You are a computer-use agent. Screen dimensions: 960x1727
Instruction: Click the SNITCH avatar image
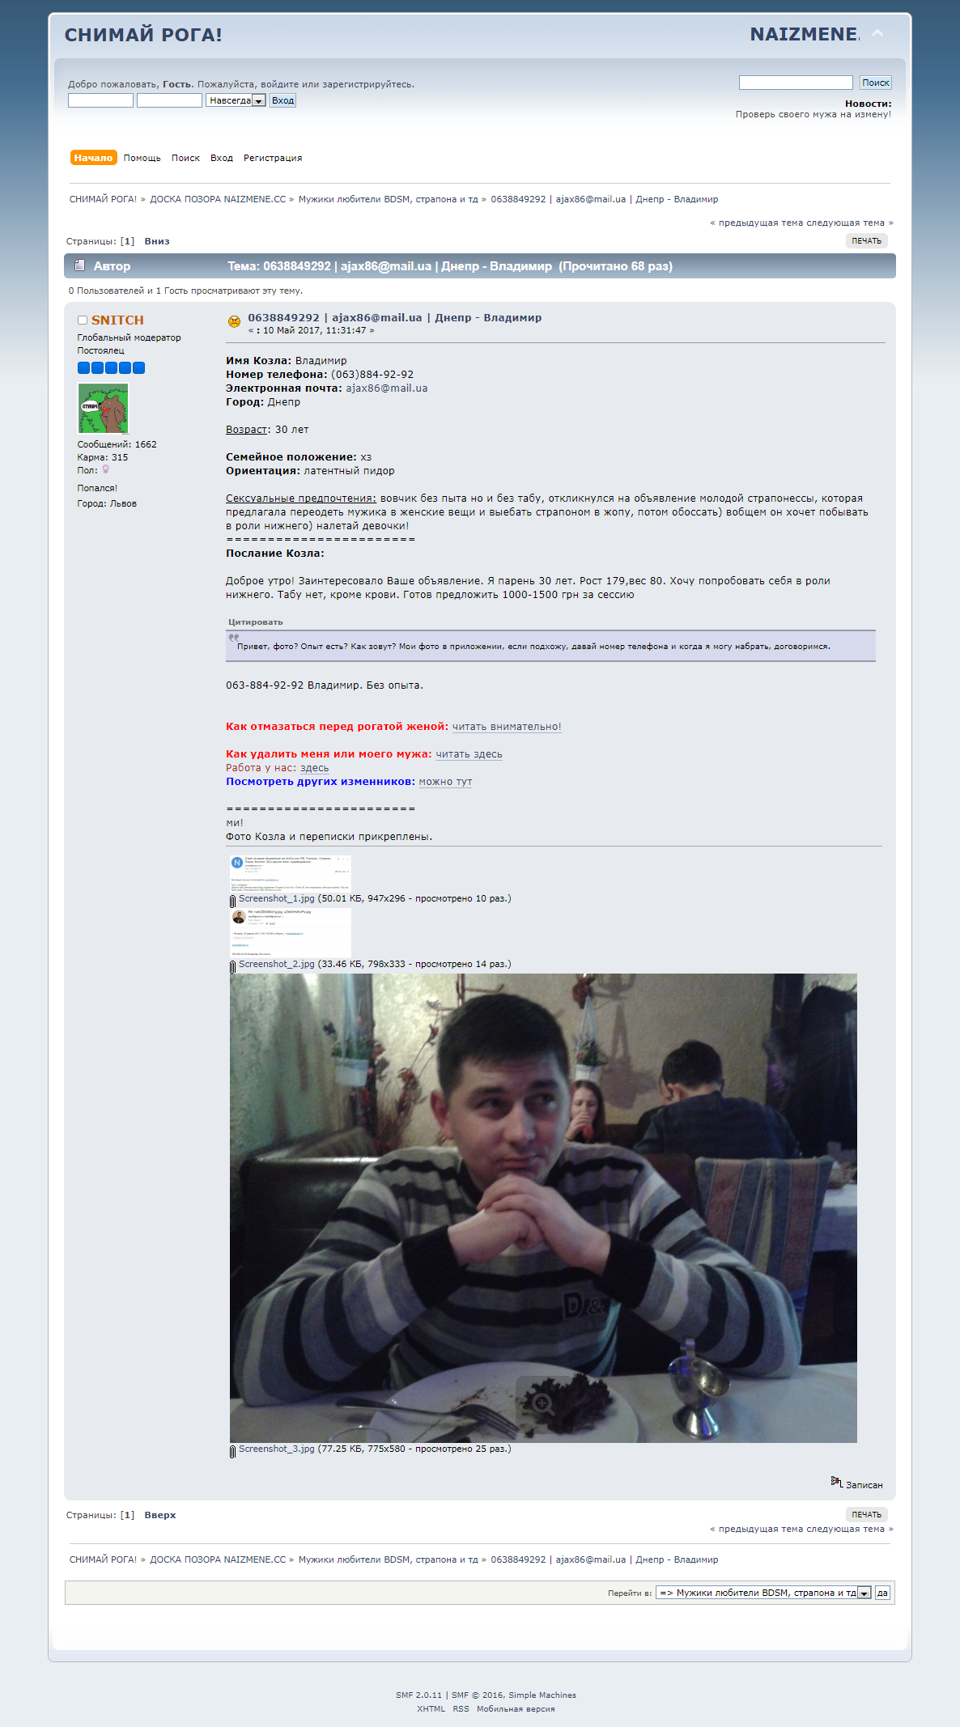click(103, 408)
